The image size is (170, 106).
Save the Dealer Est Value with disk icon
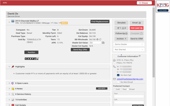tap(103, 43)
